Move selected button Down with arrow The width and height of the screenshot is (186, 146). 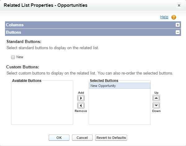[157, 105]
